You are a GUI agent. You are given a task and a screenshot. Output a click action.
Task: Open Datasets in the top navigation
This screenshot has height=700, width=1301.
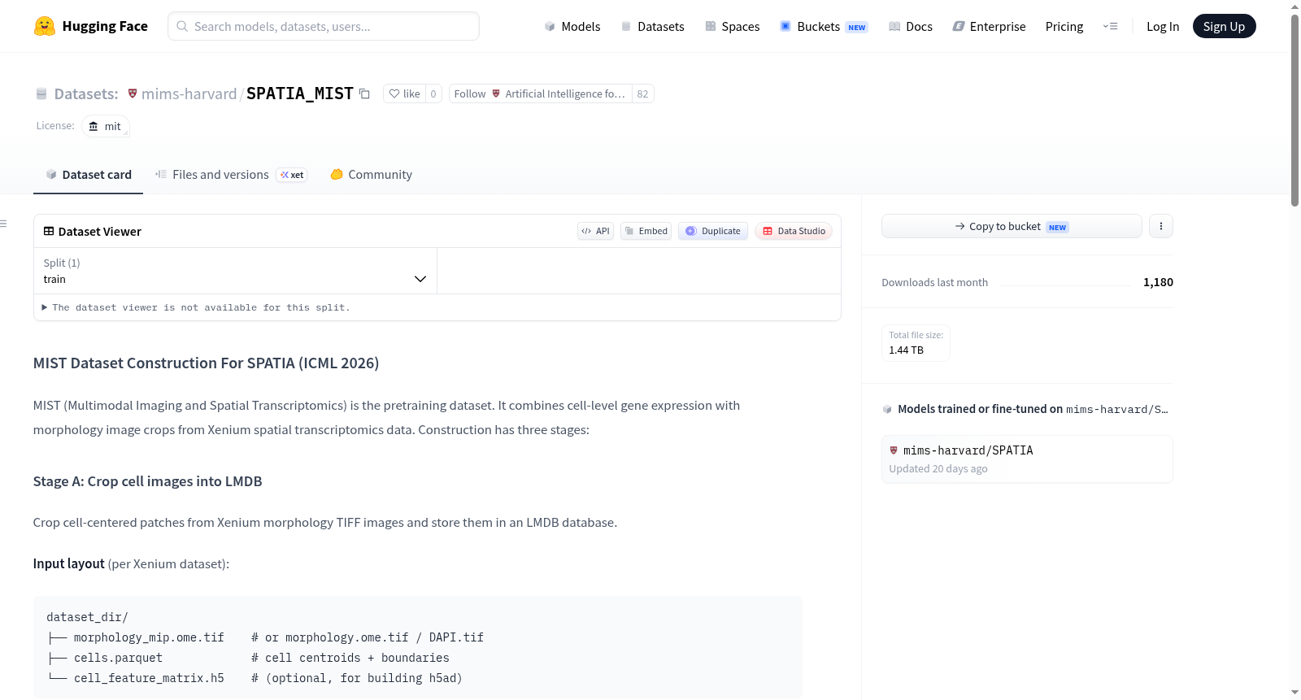(x=652, y=27)
